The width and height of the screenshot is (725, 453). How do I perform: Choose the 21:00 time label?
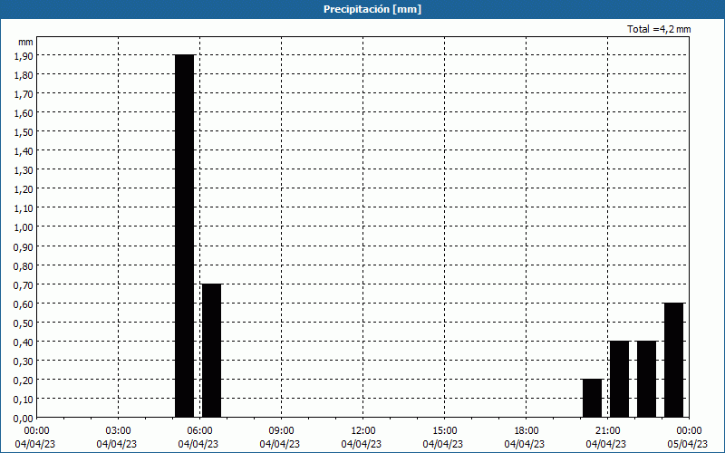pyautogui.click(x=607, y=431)
